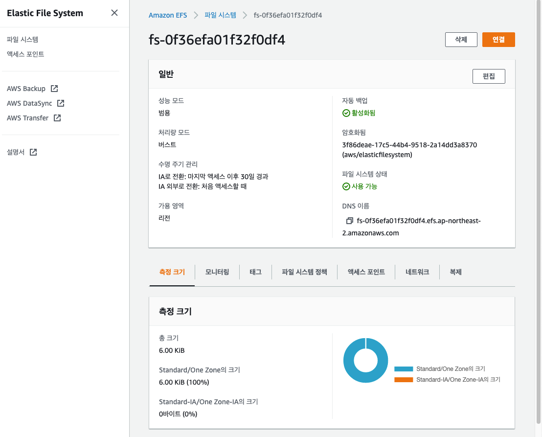
Task: Click the 버스트 throughput mode value
Action: point(167,145)
